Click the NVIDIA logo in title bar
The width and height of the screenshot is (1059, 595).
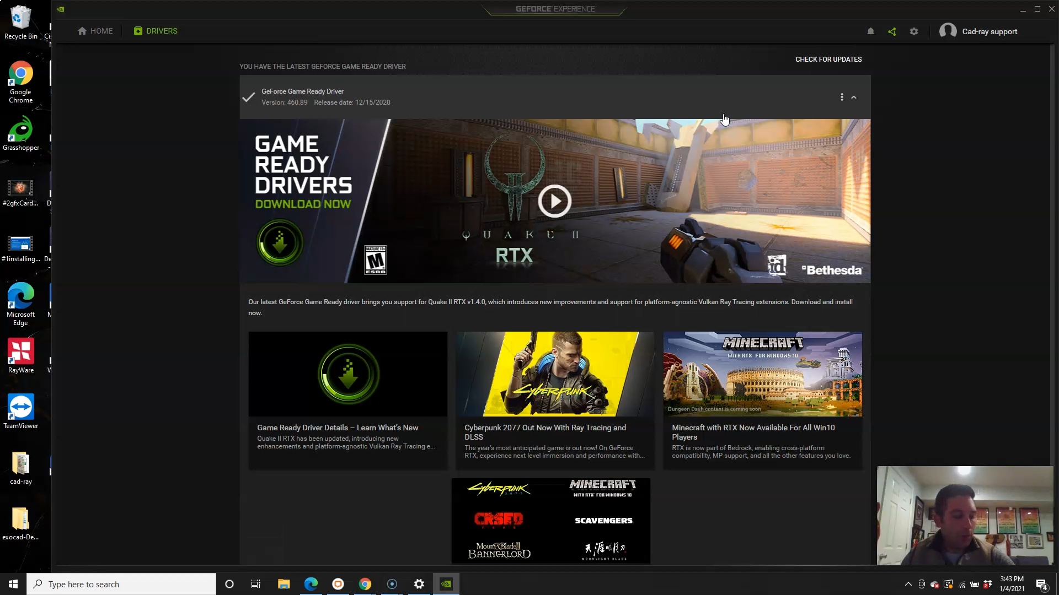61,9
